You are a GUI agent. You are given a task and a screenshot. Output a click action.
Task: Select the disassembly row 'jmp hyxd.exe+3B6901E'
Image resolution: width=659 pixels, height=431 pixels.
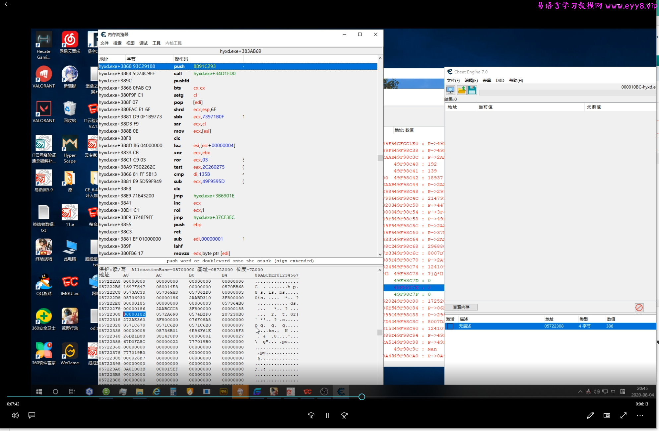click(237, 196)
